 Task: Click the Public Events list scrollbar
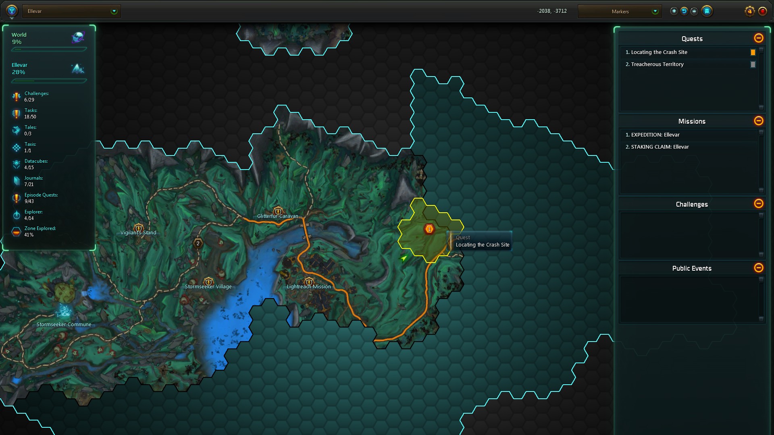tap(761, 299)
